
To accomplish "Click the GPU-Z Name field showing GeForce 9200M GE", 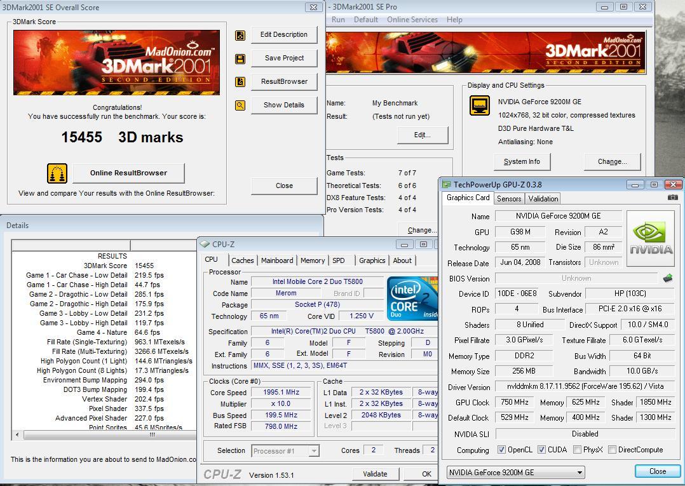I will tap(559, 216).
